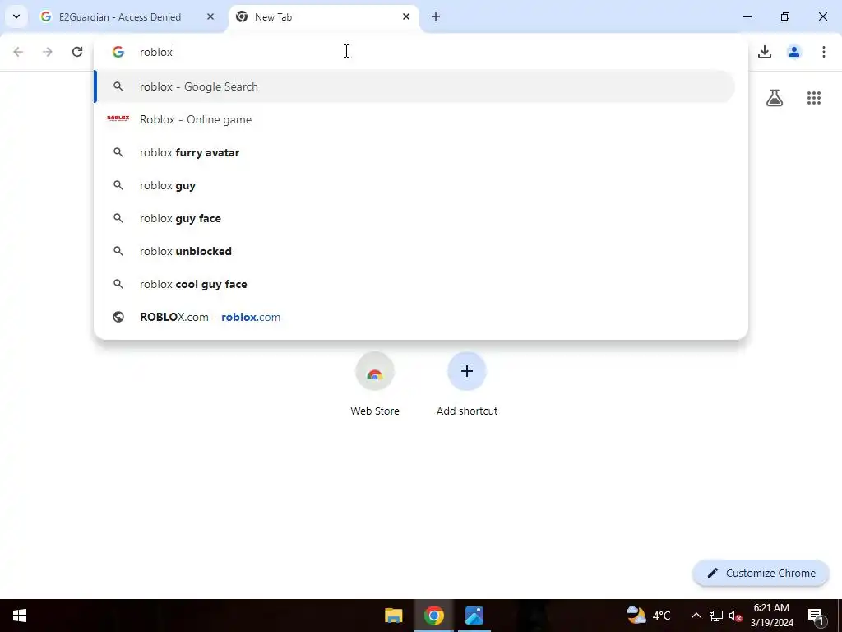
Task: Click globe icon beside ROBLOX.com
Action: (x=118, y=317)
